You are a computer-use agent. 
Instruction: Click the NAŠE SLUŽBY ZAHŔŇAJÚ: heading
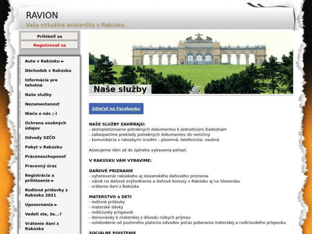point(117,124)
